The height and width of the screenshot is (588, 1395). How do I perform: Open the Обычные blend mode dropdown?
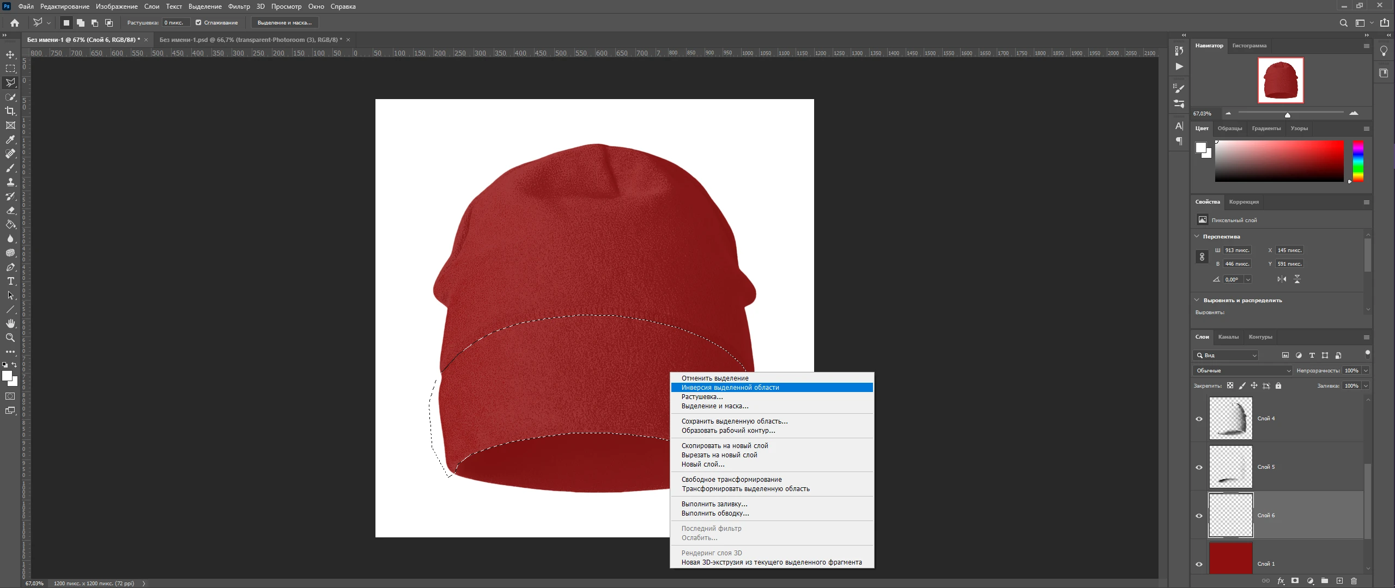pyautogui.click(x=1242, y=371)
